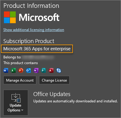Click the update download icon in Update Options

point(16,98)
